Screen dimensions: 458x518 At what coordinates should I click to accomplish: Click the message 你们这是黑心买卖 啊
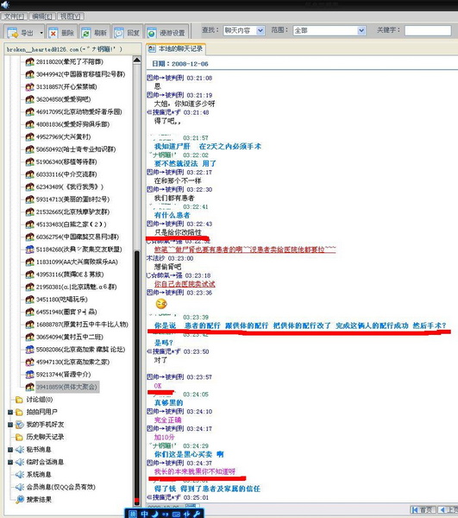pyautogui.click(x=189, y=454)
